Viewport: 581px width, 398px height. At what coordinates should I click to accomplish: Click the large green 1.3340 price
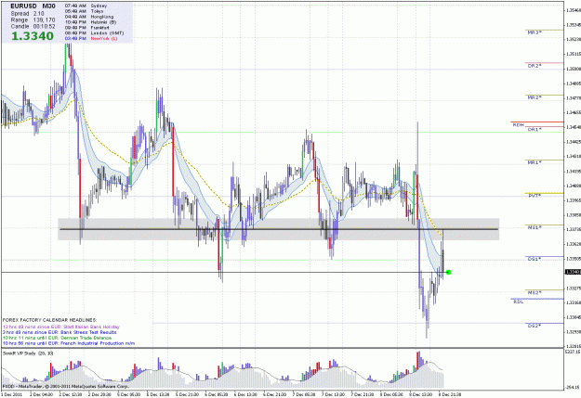[x=33, y=36]
